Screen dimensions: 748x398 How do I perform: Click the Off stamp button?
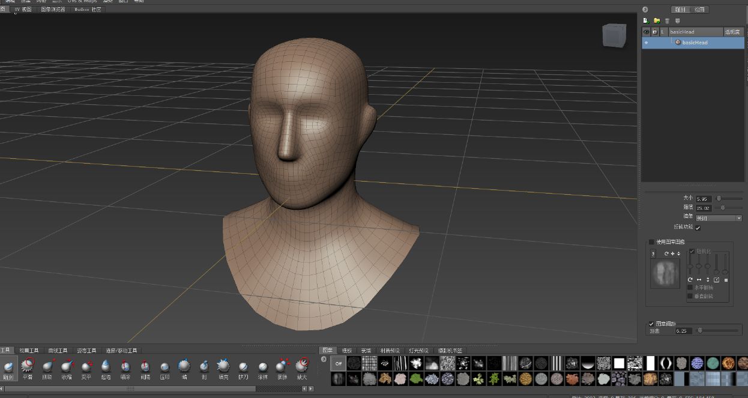pyautogui.click(x=339, y=363)
